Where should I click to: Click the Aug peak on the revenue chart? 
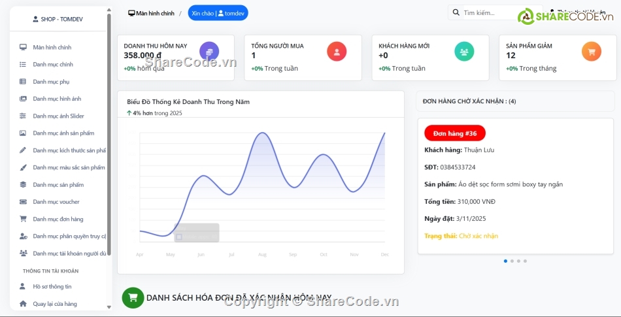click(x=261, y=133)
